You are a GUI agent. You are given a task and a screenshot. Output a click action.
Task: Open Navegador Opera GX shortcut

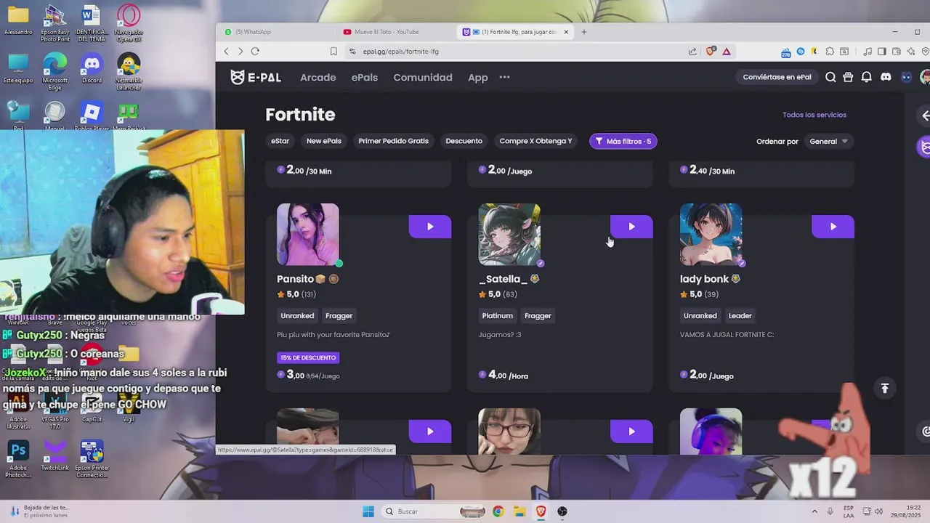click(129, 23)
